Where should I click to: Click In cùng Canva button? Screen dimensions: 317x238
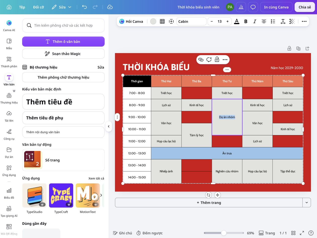pyautogui.click(x=276, y=7)
